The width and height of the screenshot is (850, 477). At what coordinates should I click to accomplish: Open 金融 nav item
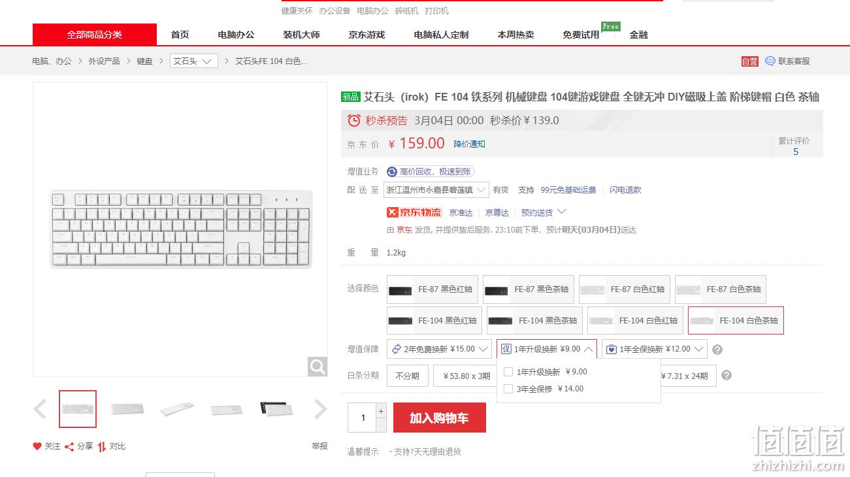(x=638, y=35)
